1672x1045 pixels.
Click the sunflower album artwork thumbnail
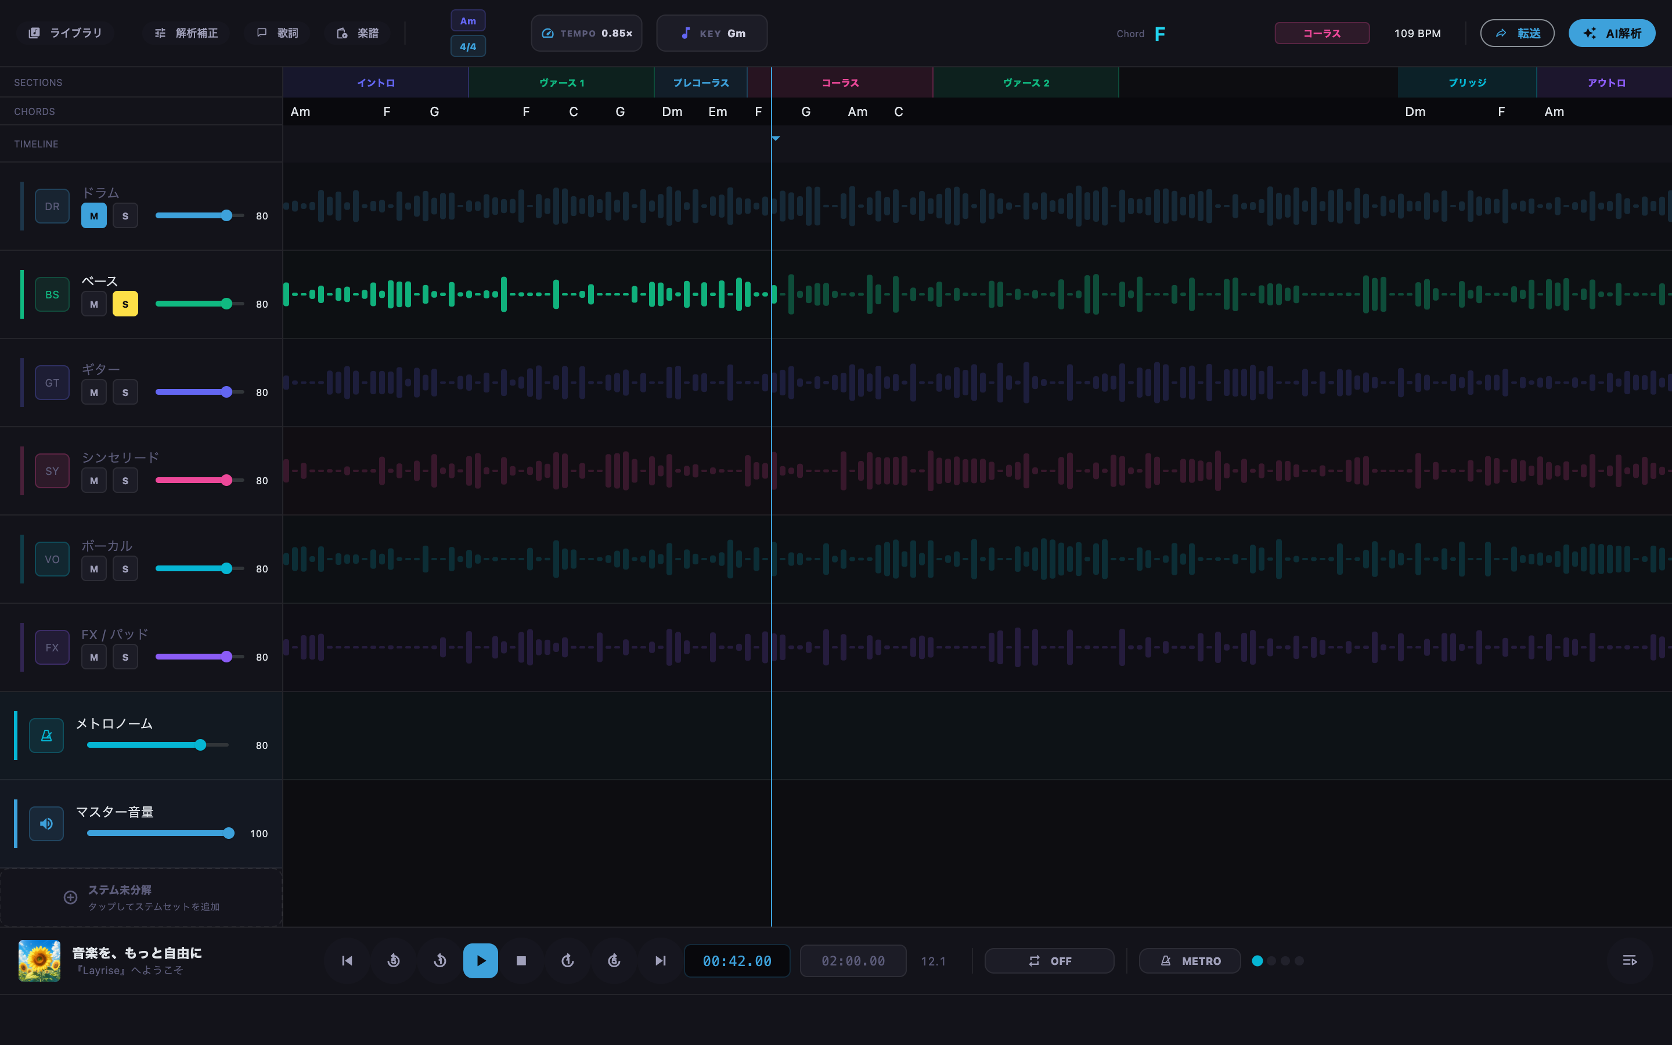[x=39, y=961]
